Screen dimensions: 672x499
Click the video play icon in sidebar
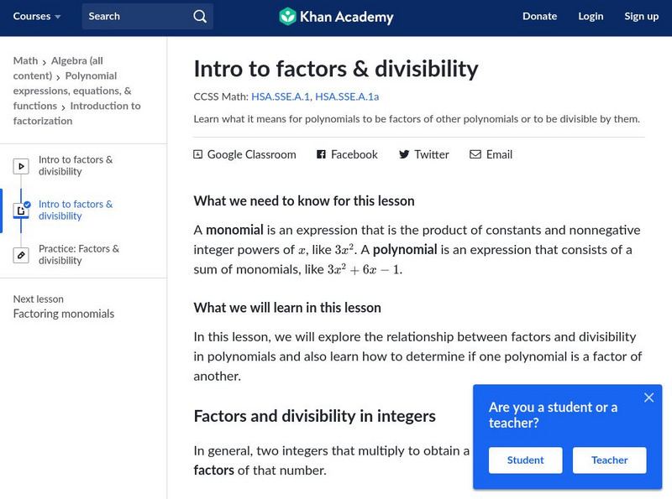coord(21,166)
